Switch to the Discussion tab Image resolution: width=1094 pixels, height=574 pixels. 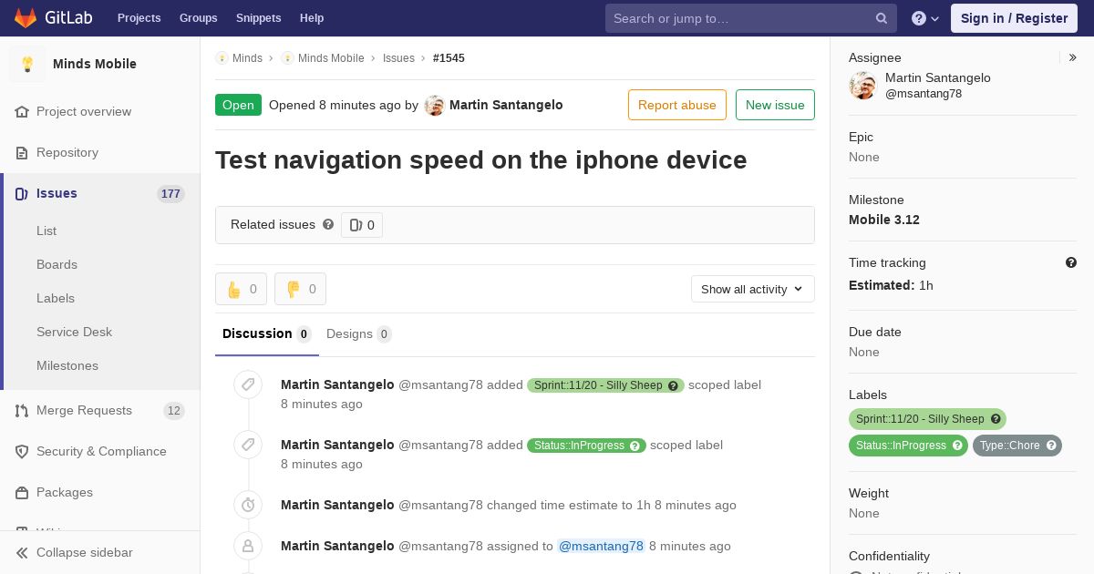click(267, 333)
